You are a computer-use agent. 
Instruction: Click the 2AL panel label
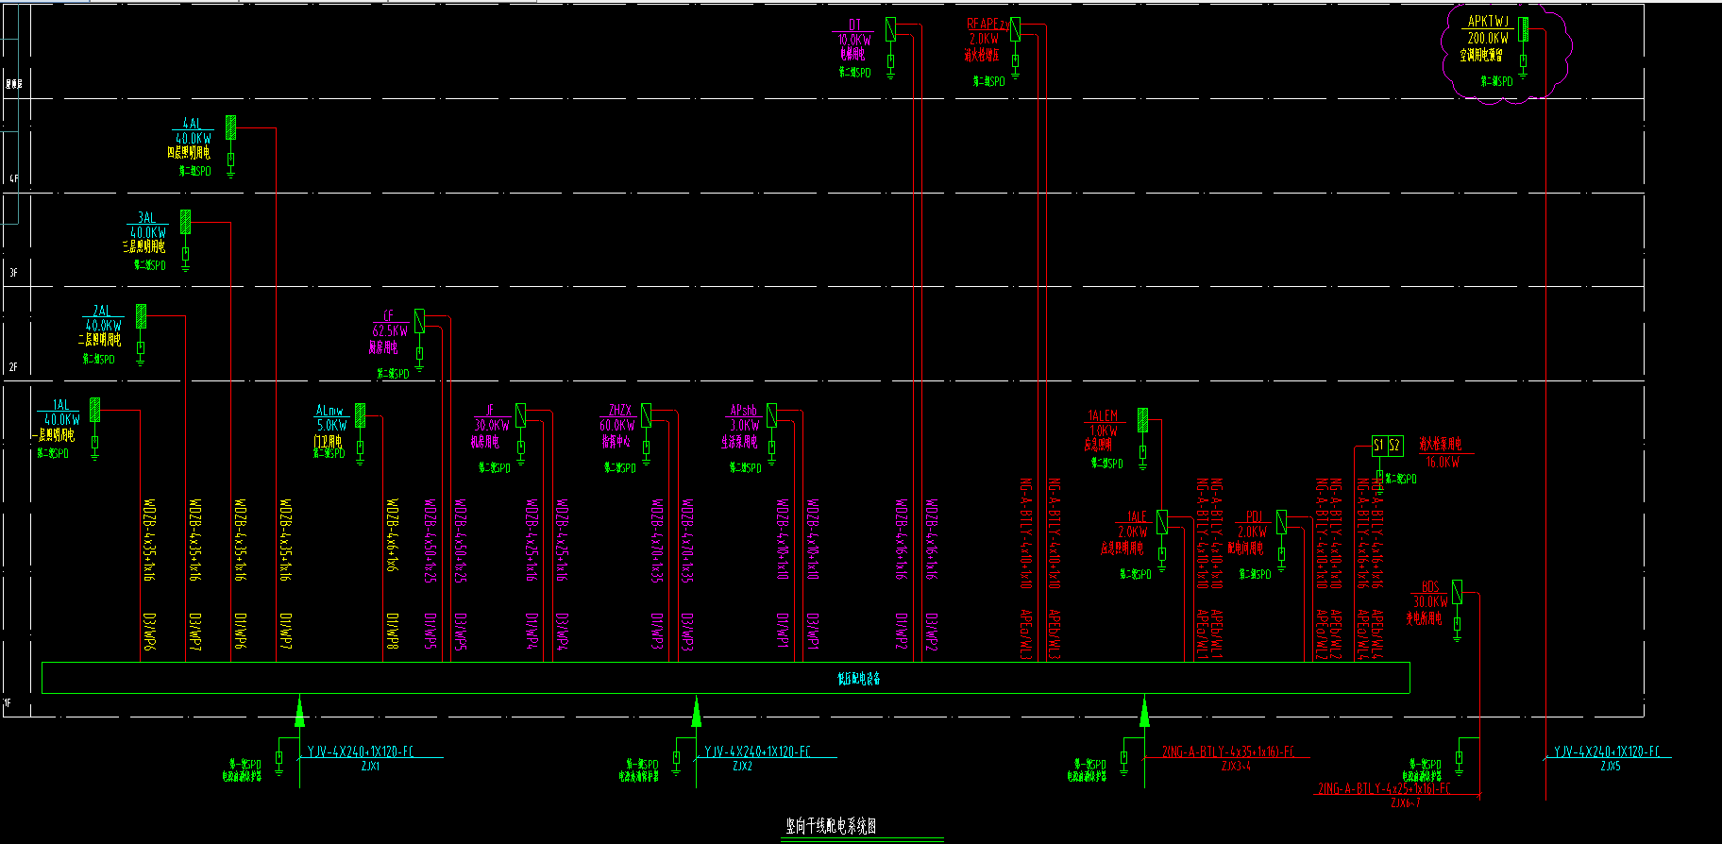pos(102,312)
